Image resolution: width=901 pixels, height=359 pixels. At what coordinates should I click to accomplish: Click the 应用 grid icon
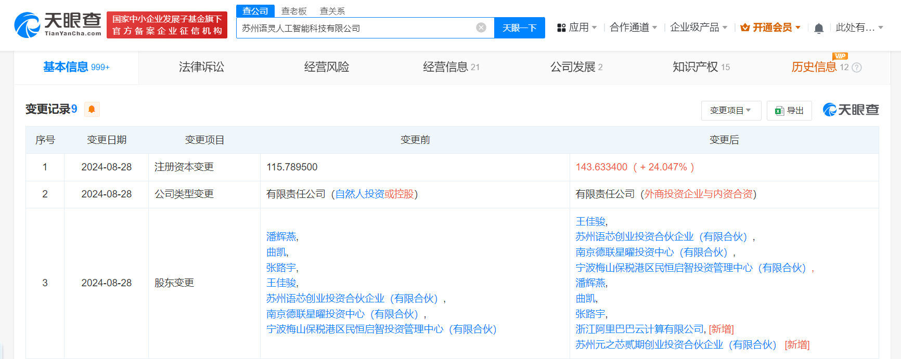pos(561,28)
